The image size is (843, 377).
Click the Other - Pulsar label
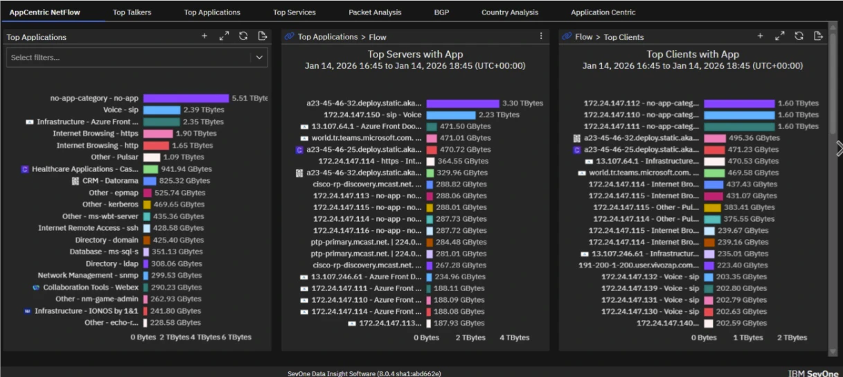point(114,157)
